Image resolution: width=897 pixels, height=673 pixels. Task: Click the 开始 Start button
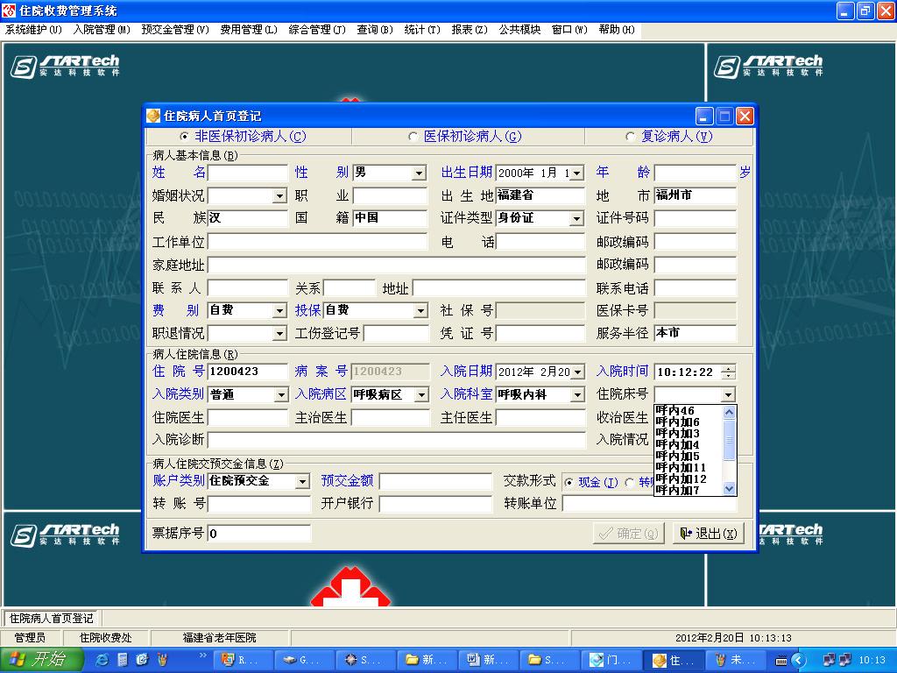41,660
